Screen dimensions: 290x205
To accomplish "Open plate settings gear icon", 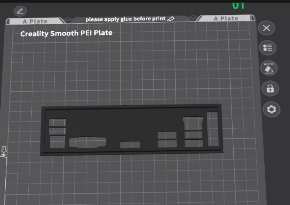I will pos(271,109).
